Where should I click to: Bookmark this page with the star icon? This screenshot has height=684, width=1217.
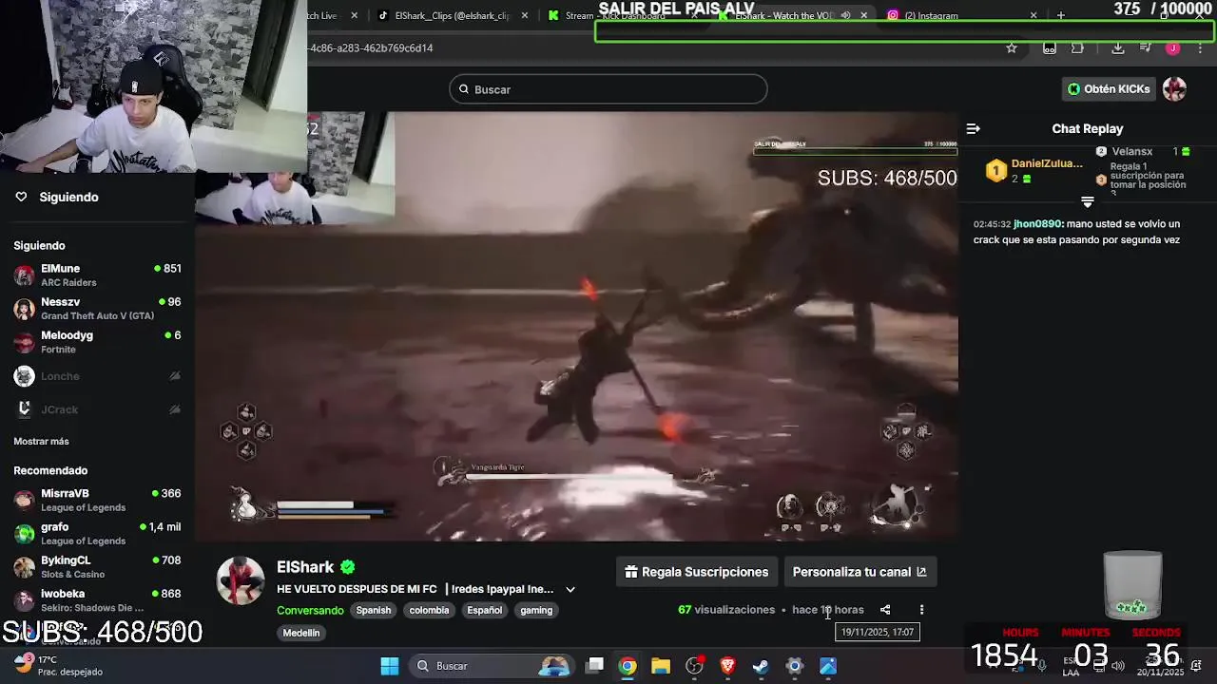1012,47
